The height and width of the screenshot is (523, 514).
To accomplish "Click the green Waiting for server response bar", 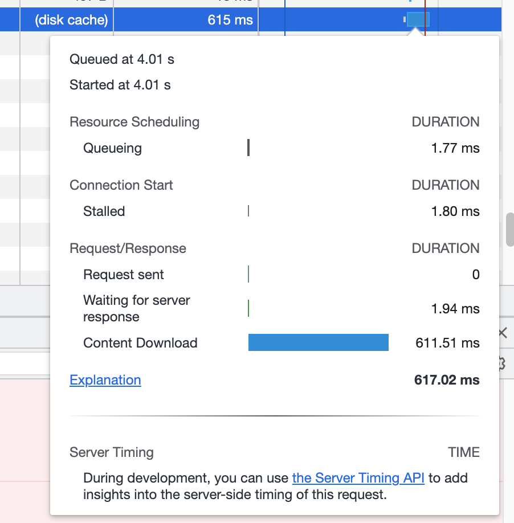I will tap(248, 308).
